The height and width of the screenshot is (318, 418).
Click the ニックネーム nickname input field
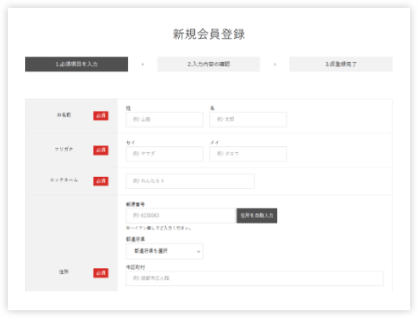coord(190,181)
